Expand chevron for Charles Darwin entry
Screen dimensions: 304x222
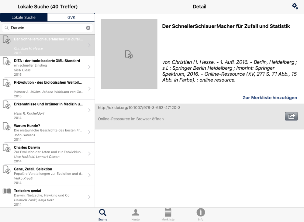point(89,154)
